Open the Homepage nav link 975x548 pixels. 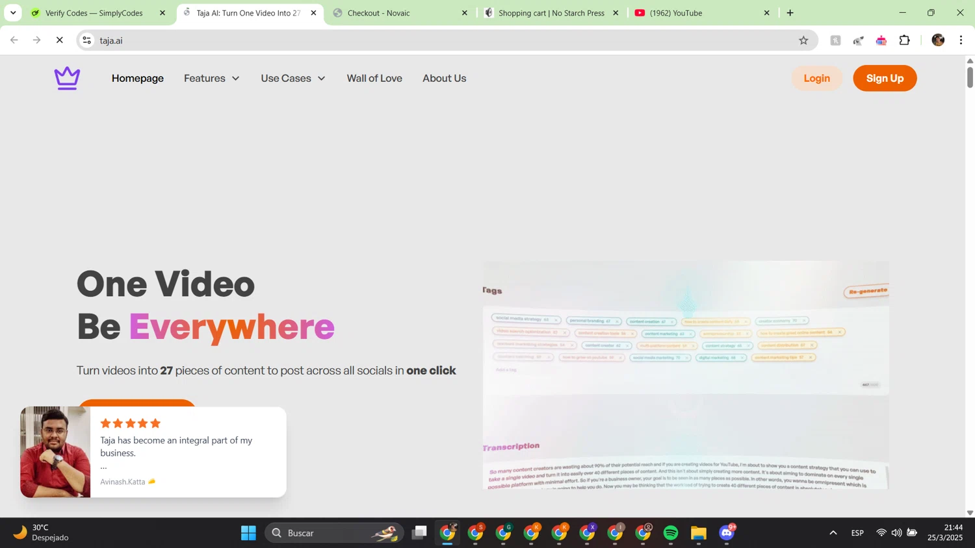pyautogui.click(x=138, y=79)
